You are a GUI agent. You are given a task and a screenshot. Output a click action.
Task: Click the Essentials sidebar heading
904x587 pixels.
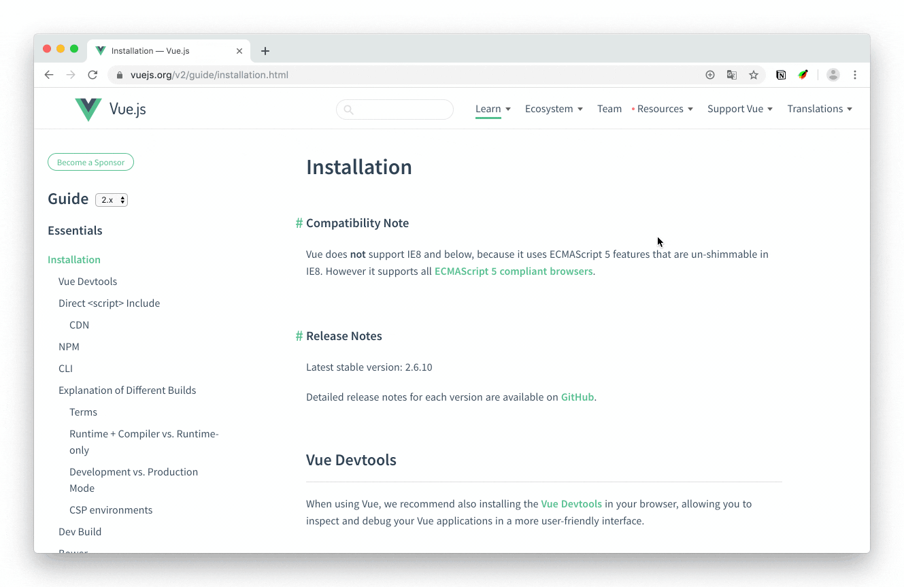[x=75, y=231]
